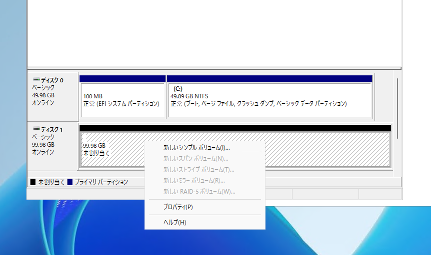Click the disabled 新しいストライプ ボリューム item
Screen dimensions: 431x255
pos(199,170)
